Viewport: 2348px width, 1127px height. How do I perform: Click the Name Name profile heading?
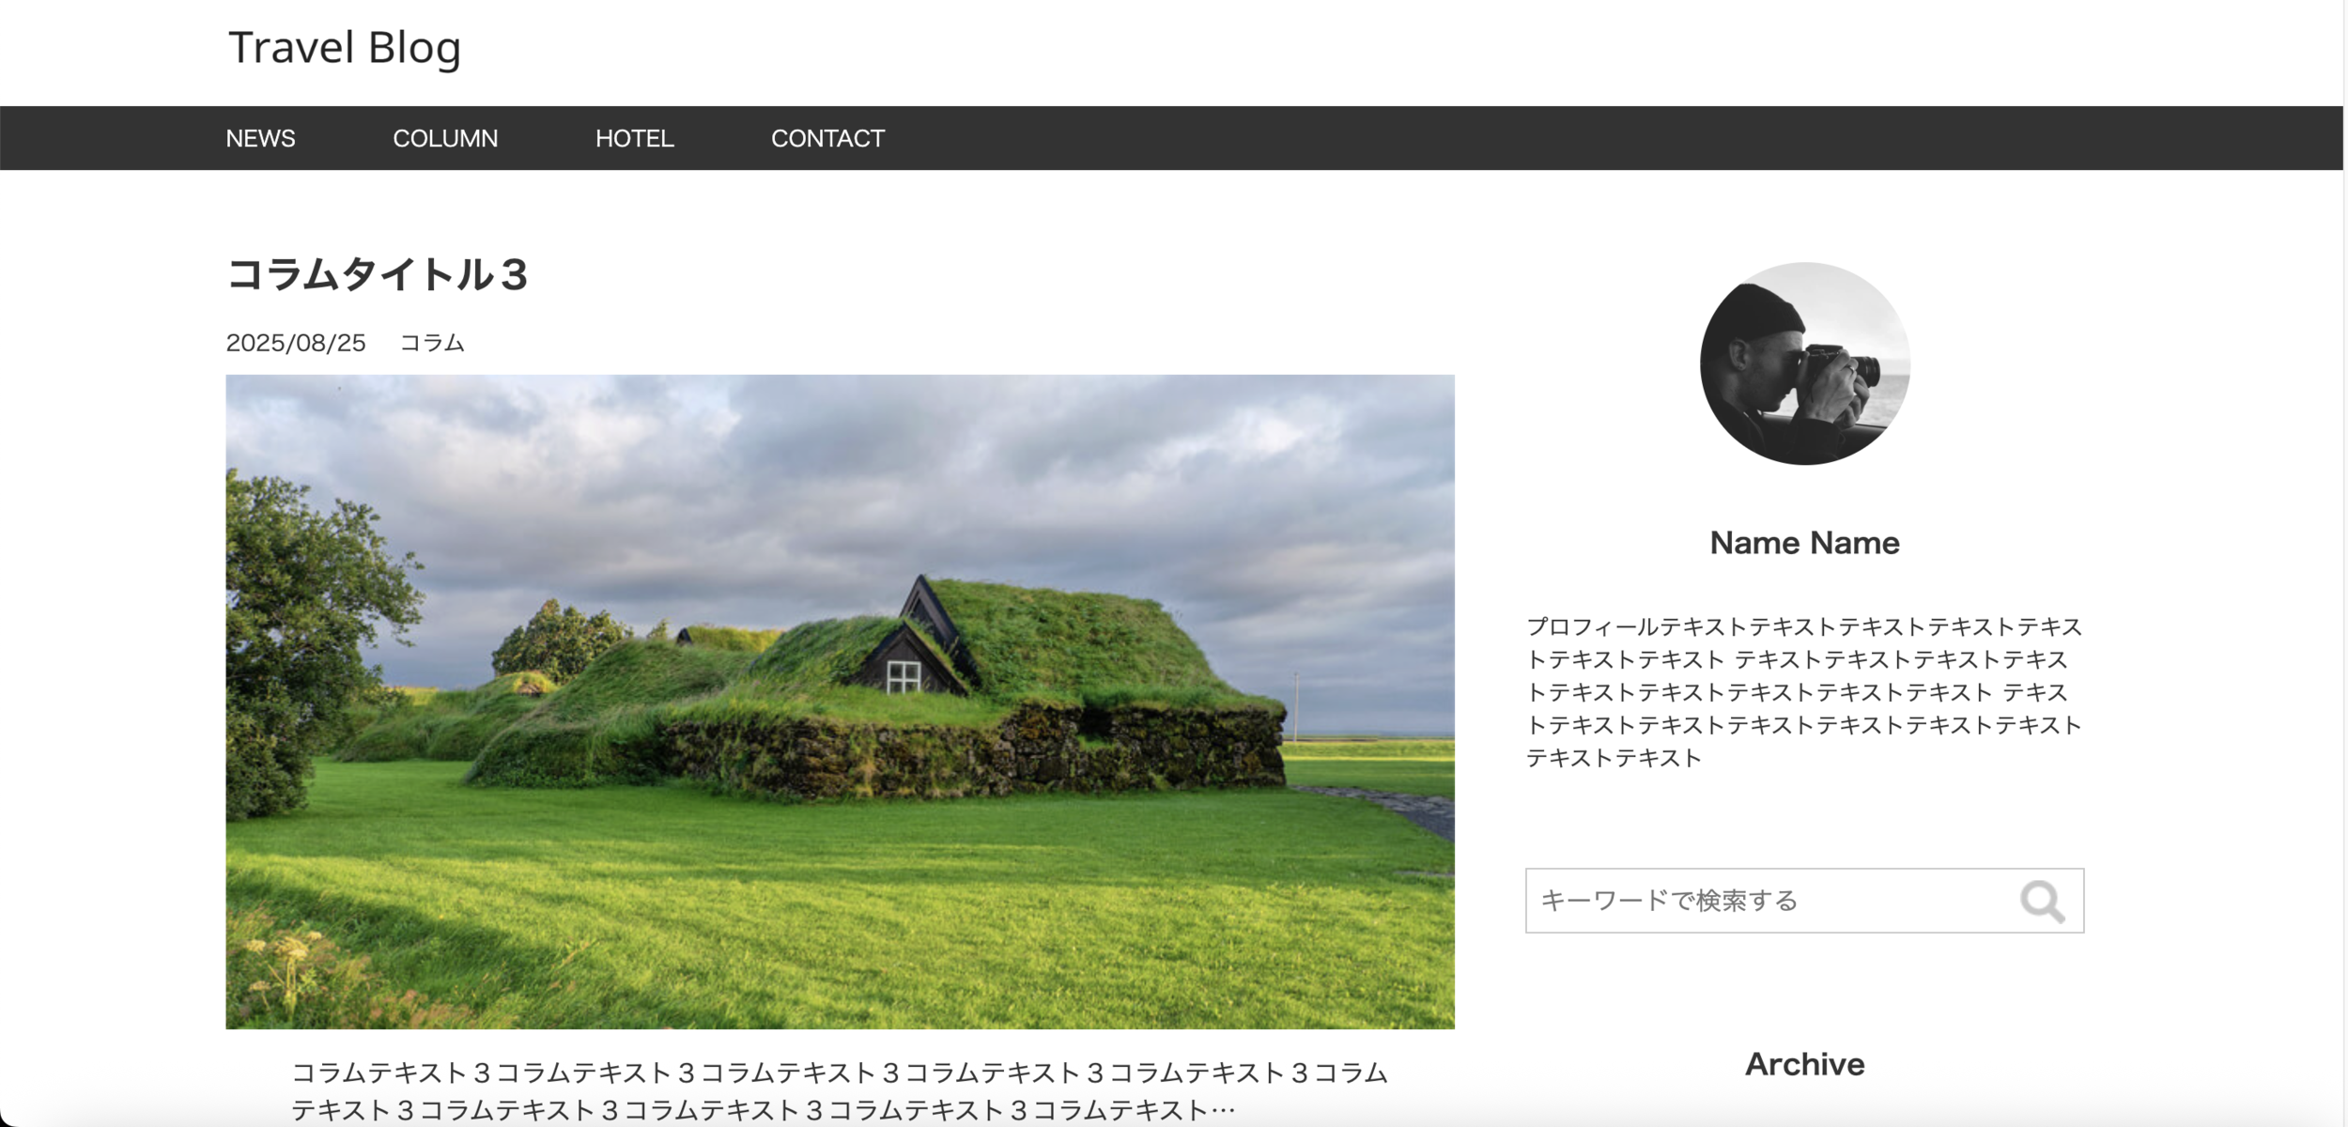(x=1804, y=543)
